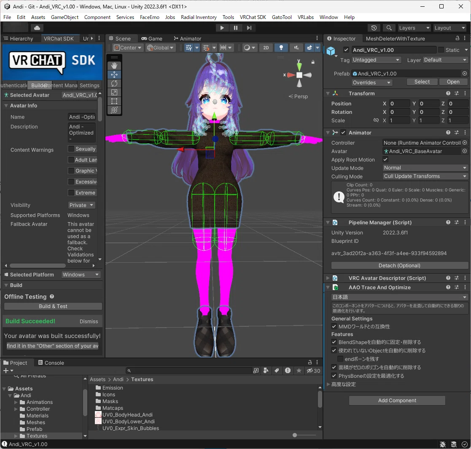The image size is (471, 449).
Task: Open the prefab Overrides dropdown
Action: (x=372, y=82)
